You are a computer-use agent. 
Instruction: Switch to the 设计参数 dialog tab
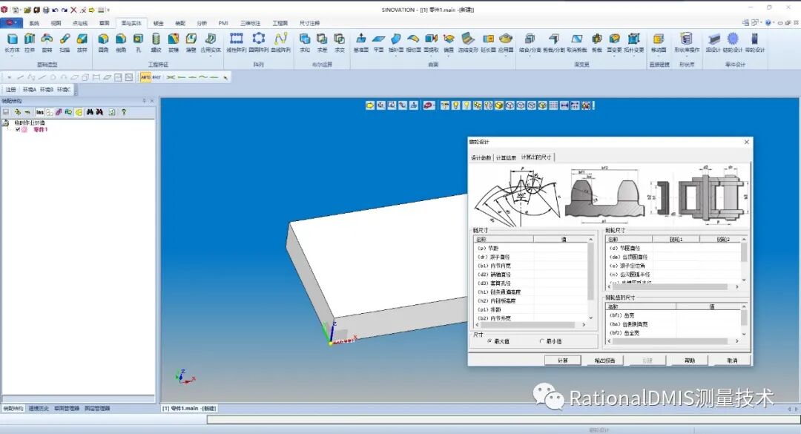(x=481, y=157)
